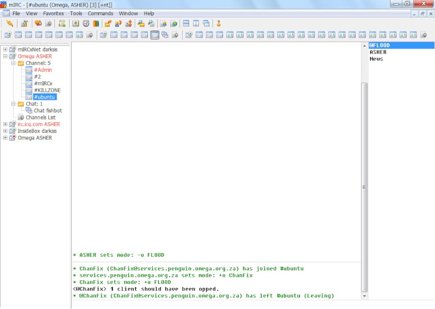Screen dimensions: 435x309
Task: Select the InsideBox darksis server label
Action: pyautogui.click(x=37, y=131)
